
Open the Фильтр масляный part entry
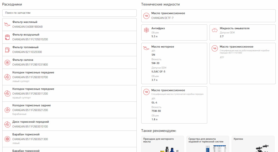pyautogui.click(x=69, y=24)
